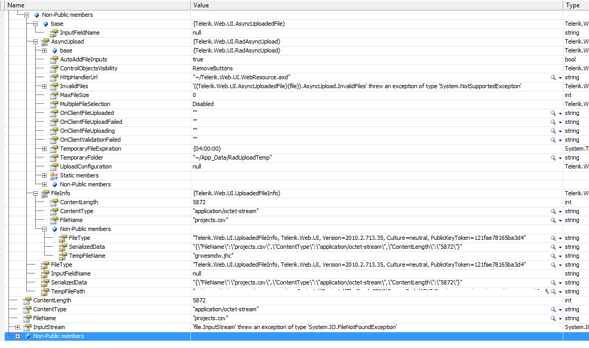
Task: Click the Static members icon
Action: (54, 175)
